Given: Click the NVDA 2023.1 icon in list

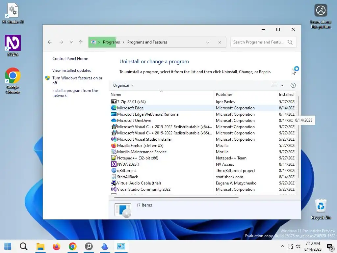Looking at the screenshot, I should click(114, 164).
